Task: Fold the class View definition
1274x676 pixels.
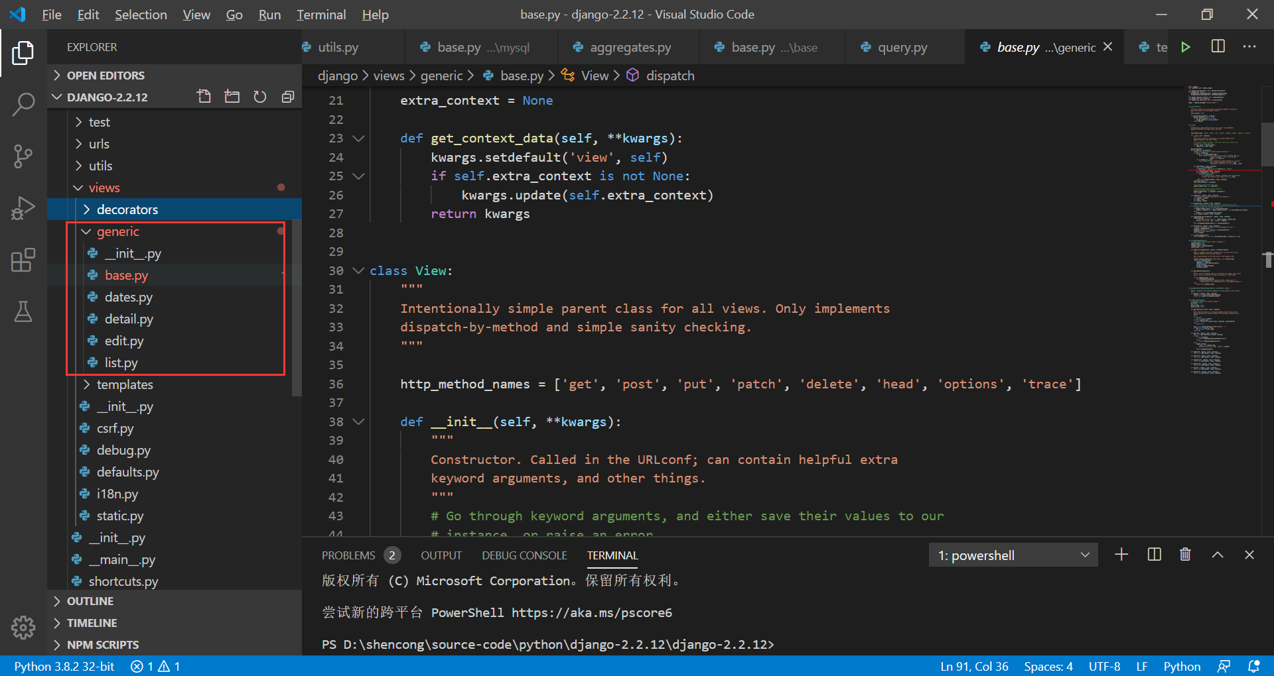Action: (x=358, y=270)
